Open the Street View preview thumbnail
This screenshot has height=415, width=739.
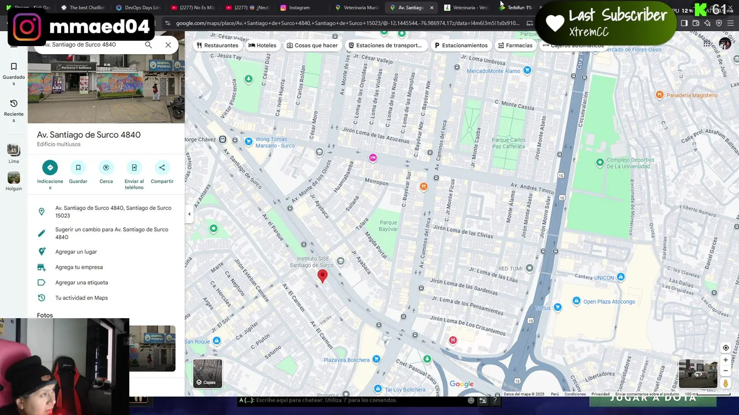click(697, 373)
